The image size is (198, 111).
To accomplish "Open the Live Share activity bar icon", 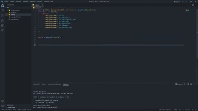I will [2, 30].
